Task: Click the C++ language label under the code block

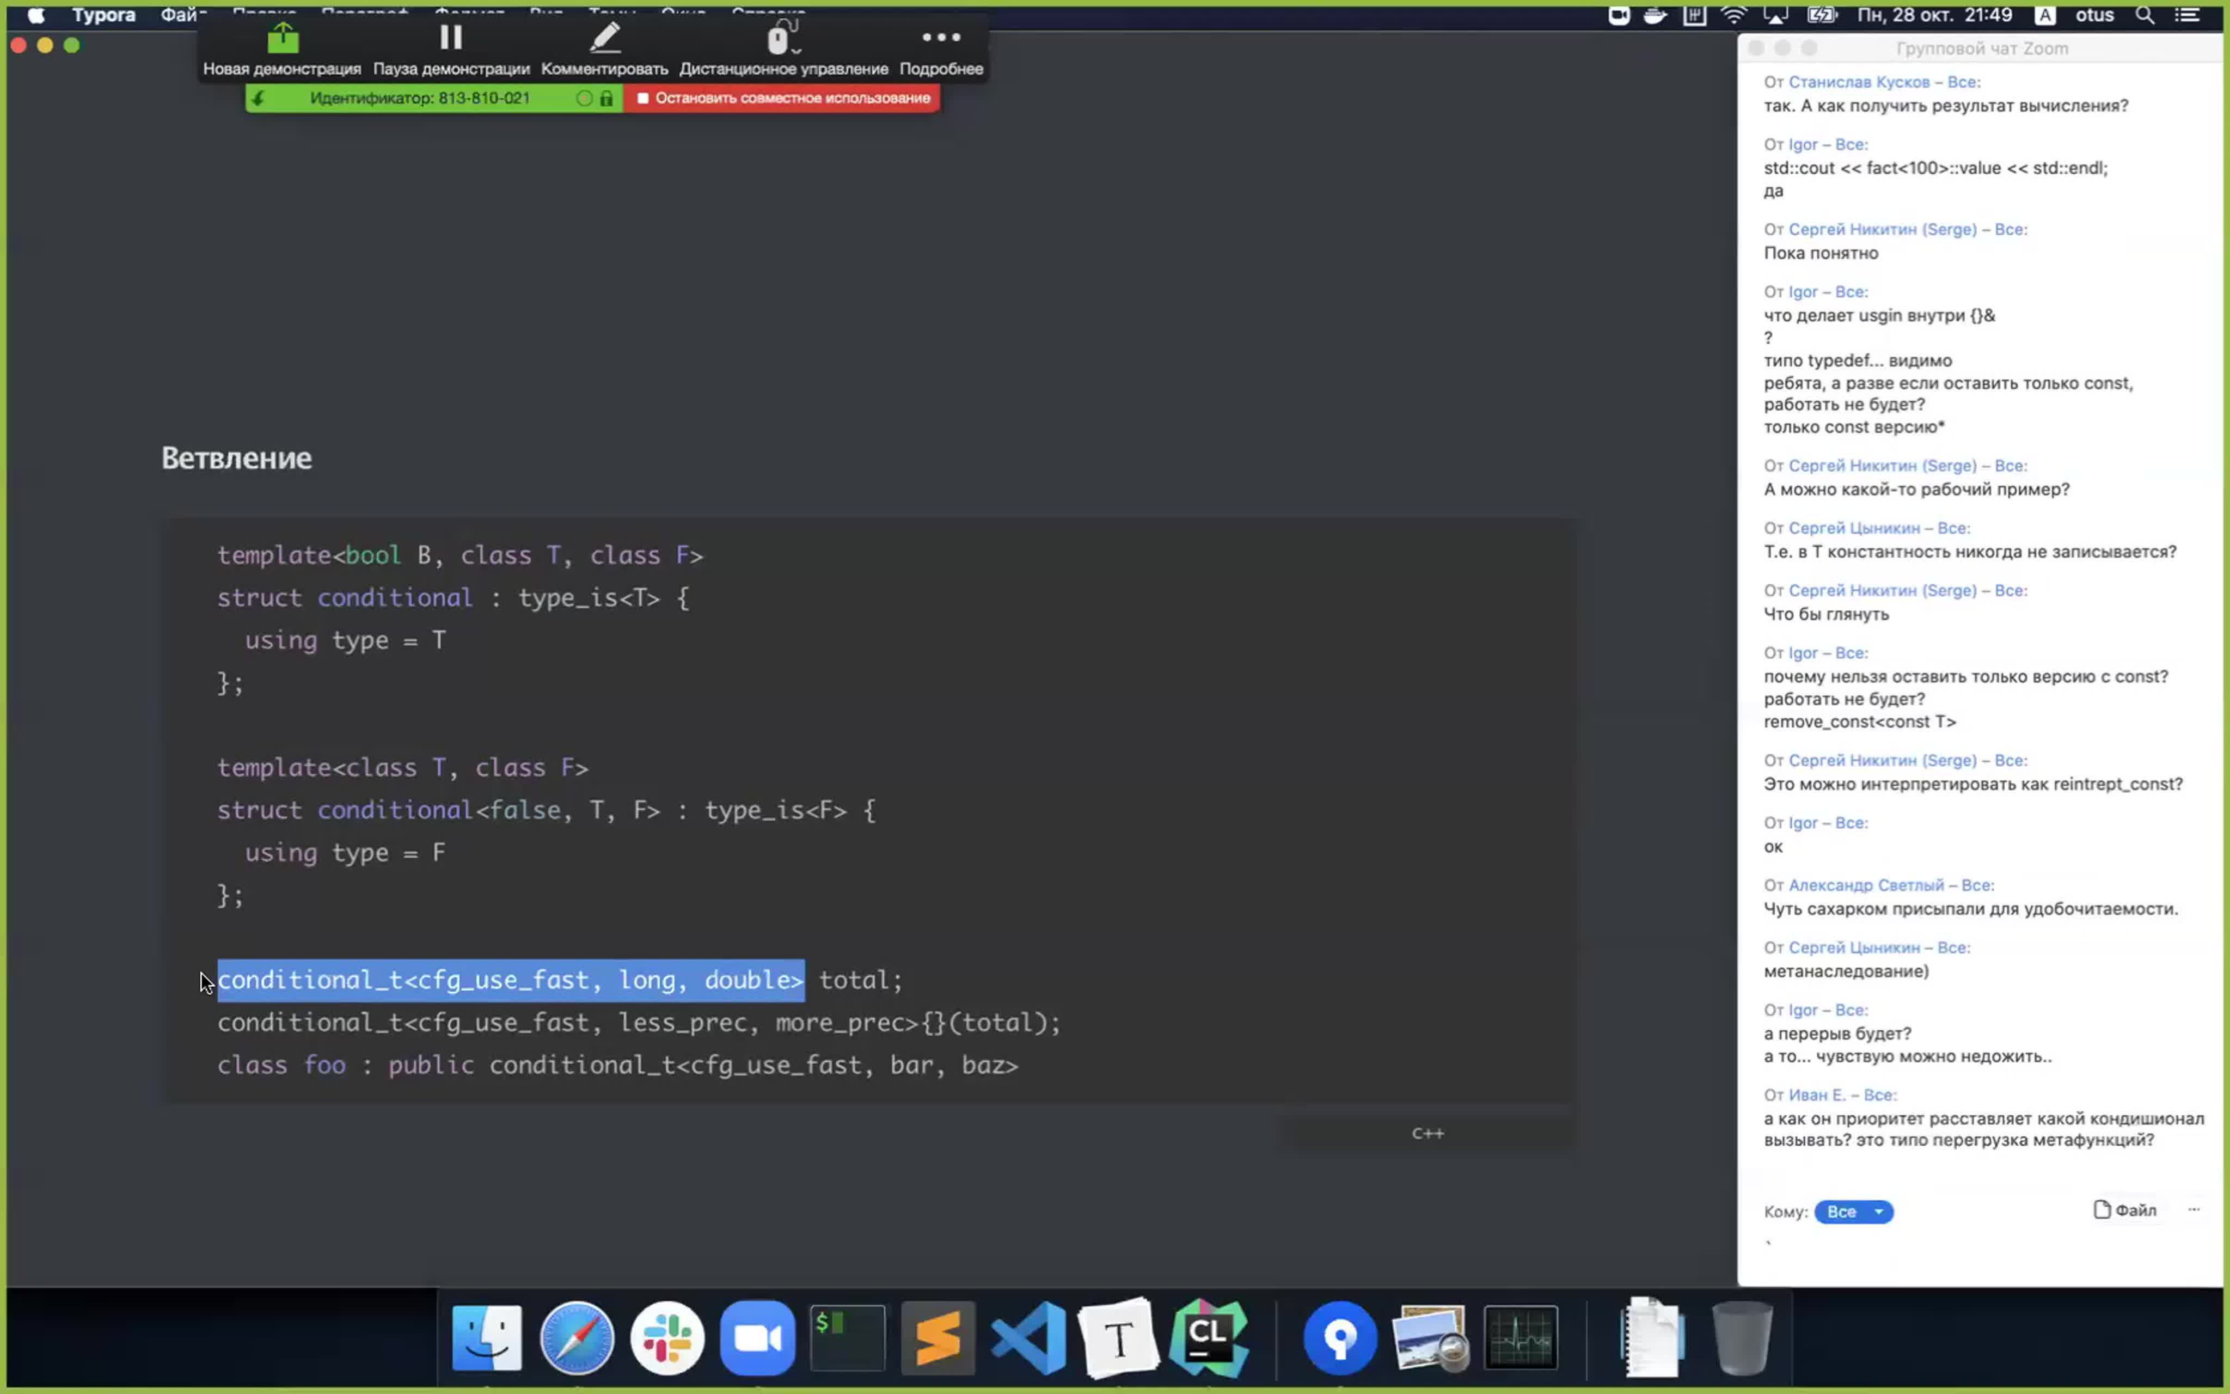Action: coord(1428,1133)
